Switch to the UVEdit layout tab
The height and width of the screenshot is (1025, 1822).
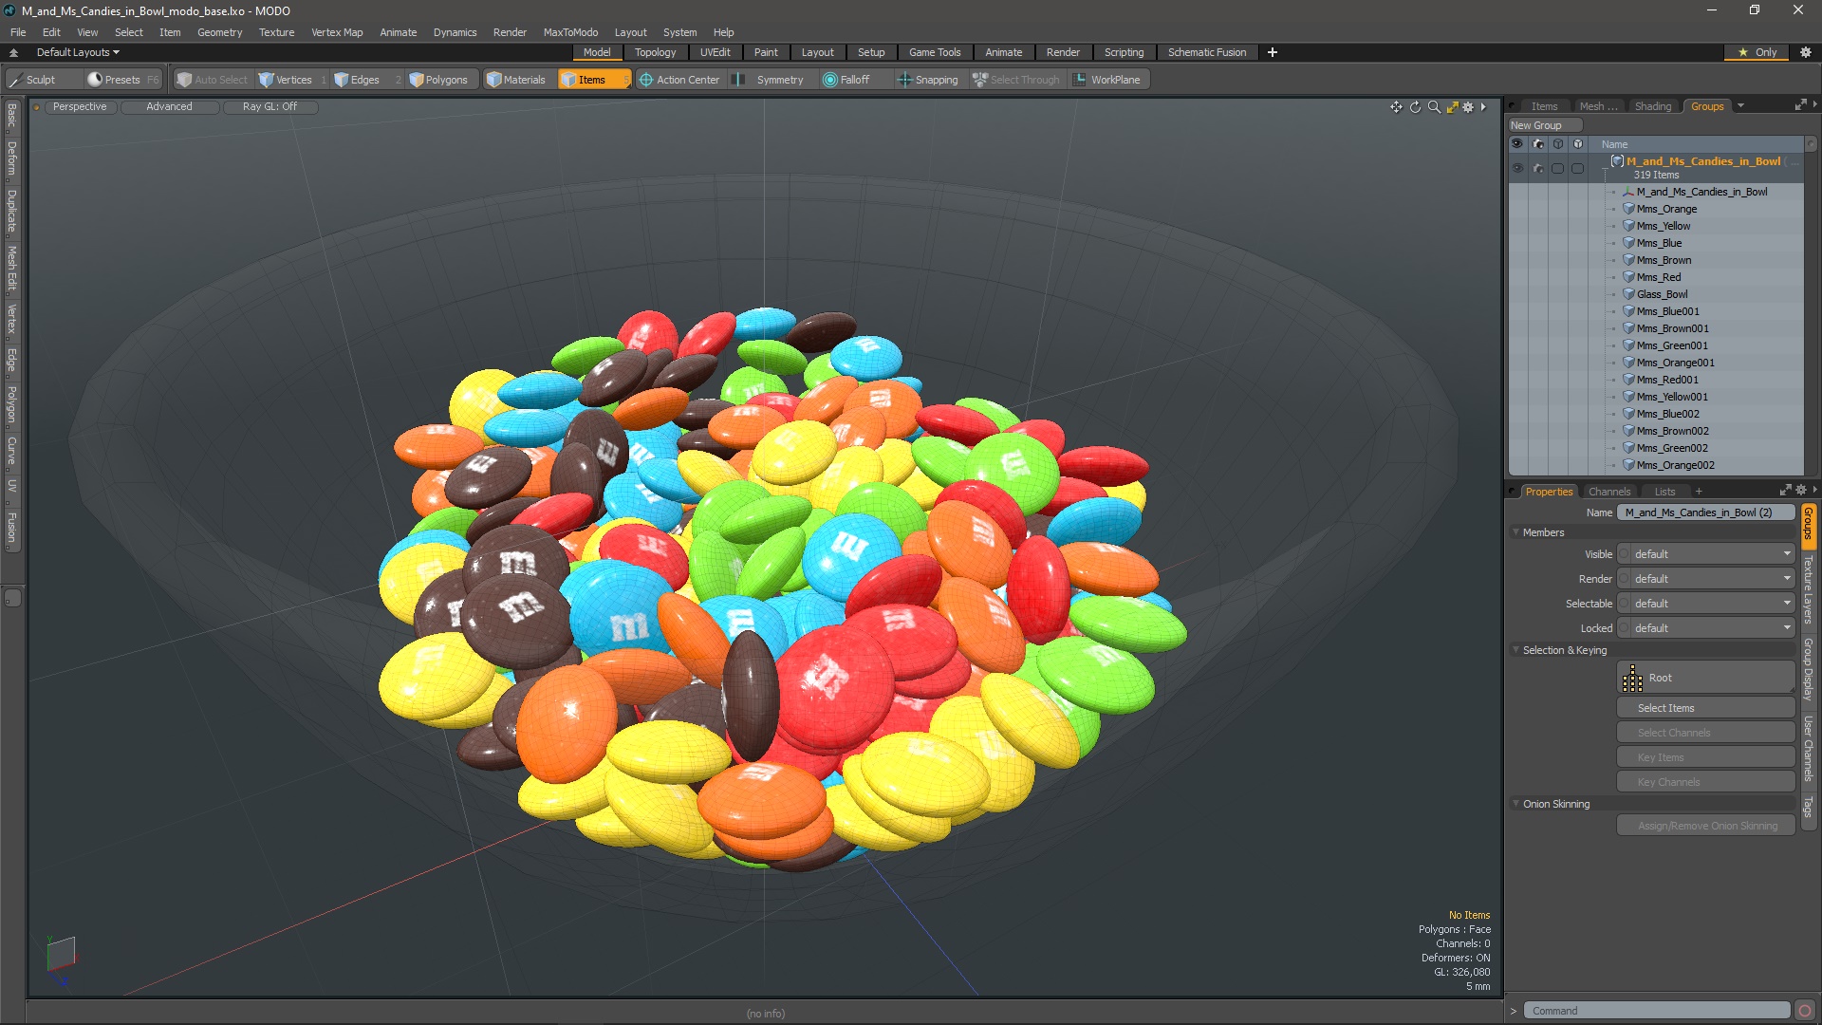tap(715, 52)
